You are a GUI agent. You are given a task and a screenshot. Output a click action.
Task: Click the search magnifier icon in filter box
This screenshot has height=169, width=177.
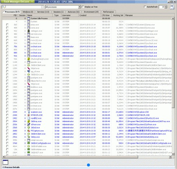3,6
